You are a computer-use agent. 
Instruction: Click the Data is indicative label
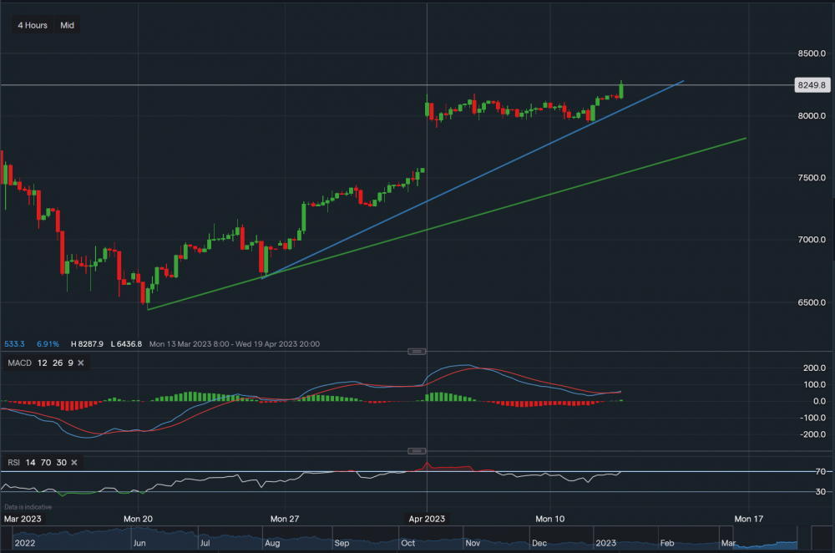[x=27, y=506]
